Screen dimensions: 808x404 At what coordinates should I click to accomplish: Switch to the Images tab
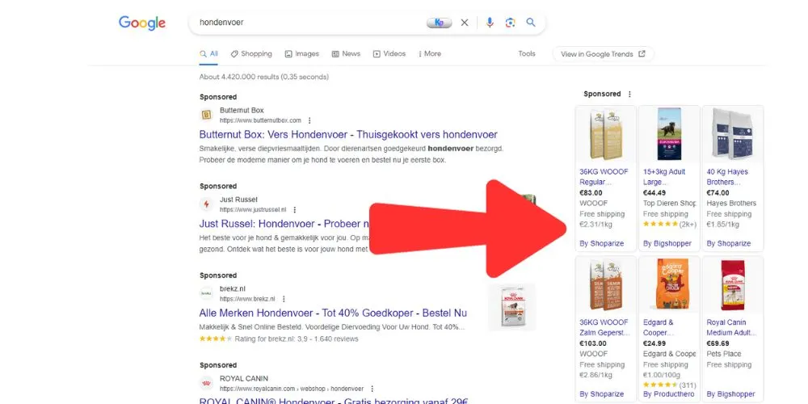[x=302, y=54]
